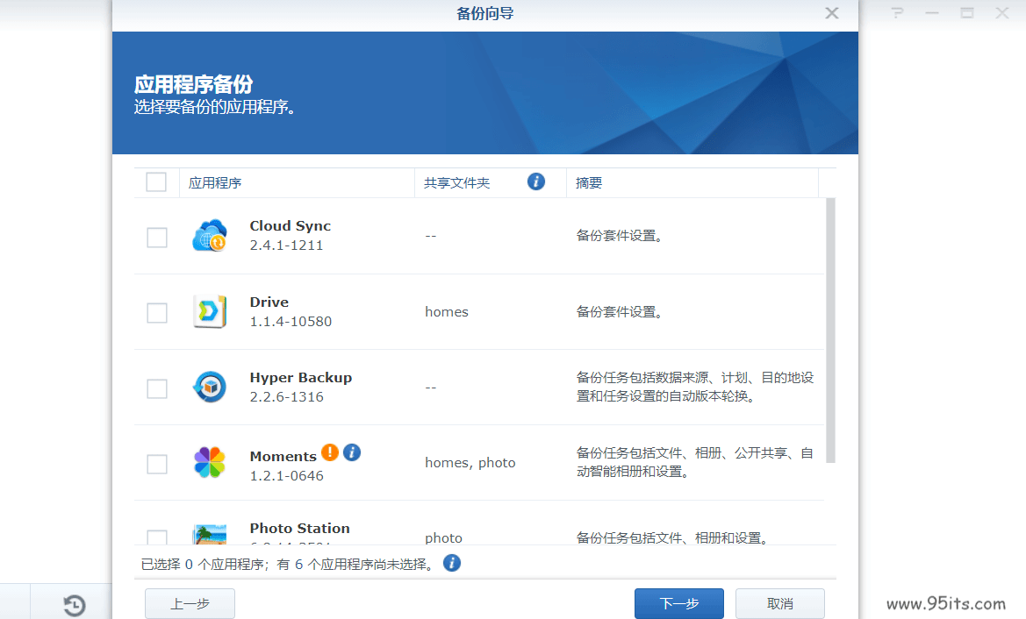Click the 上一步 (previous) button
The height and width of the screenshot is (619, 1026).
pos(190,603)
